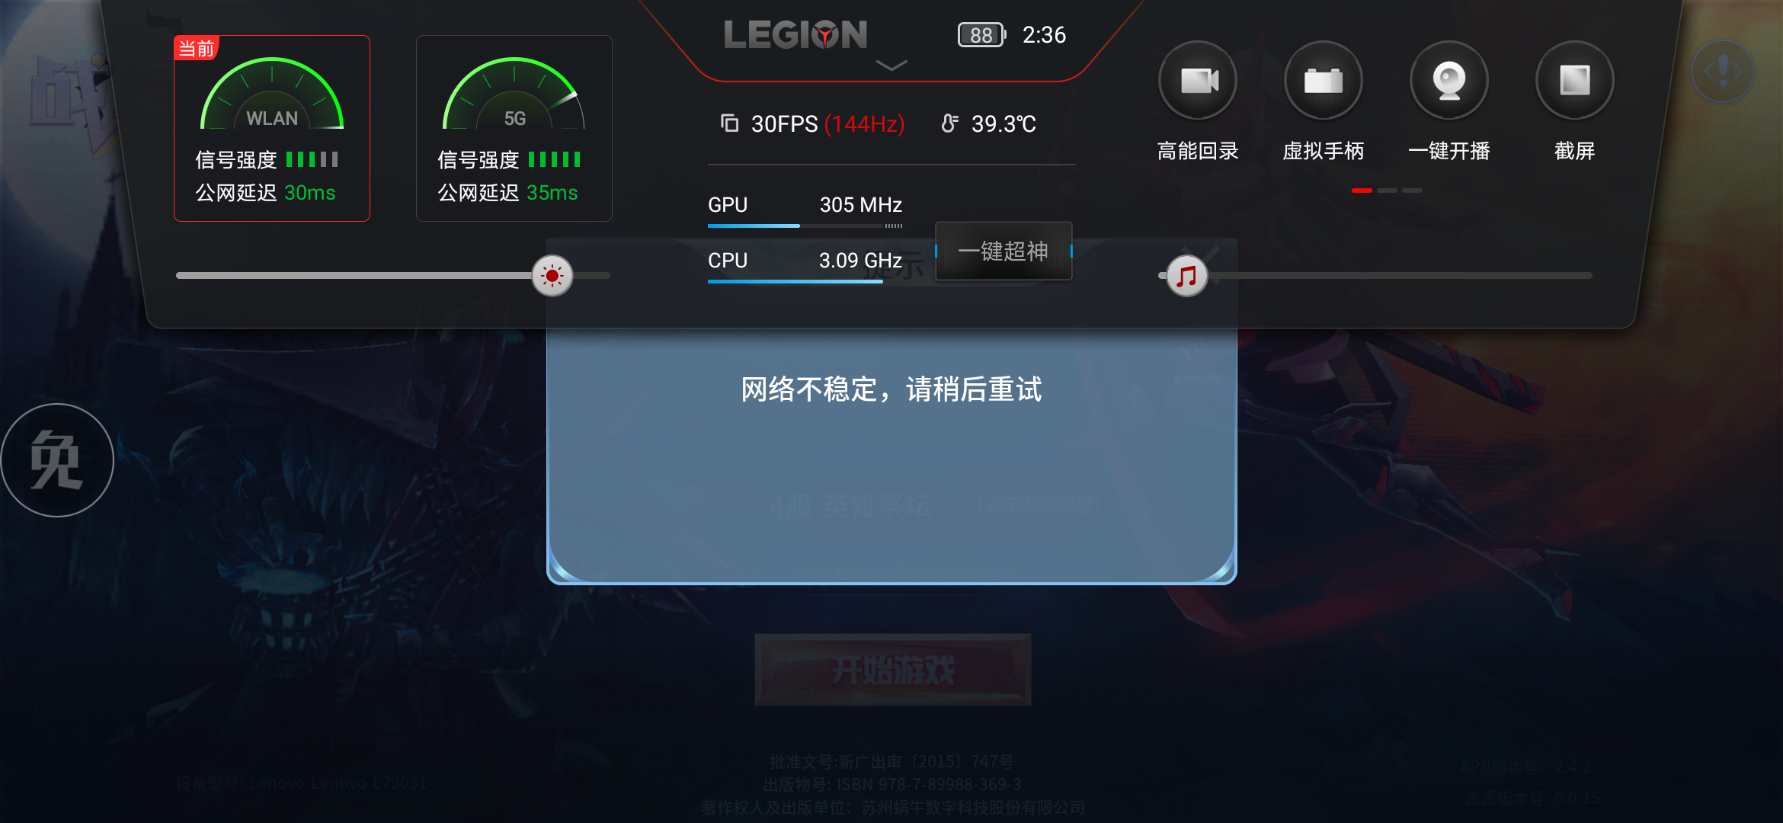
Task: Click the thermometer temperature icon
Action: click(x=949, y=123)
